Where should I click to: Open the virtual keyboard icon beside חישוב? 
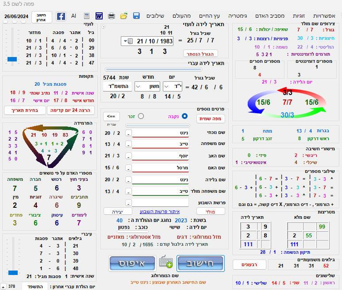(165, 262)
